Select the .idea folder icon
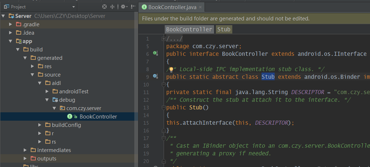Viewport: 370px width, 167px height. coord(18,33)
